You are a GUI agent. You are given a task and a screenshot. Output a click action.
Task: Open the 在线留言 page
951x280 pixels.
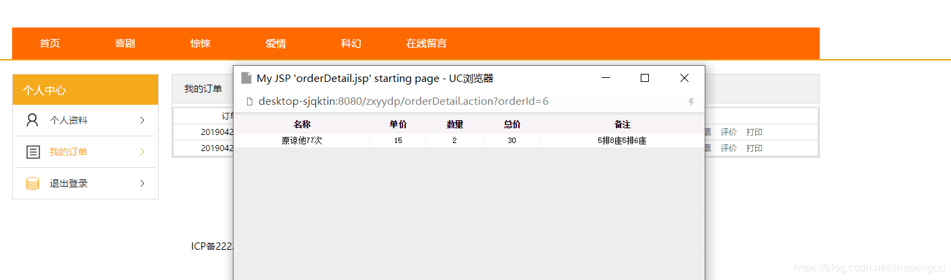tap(426, 44)
